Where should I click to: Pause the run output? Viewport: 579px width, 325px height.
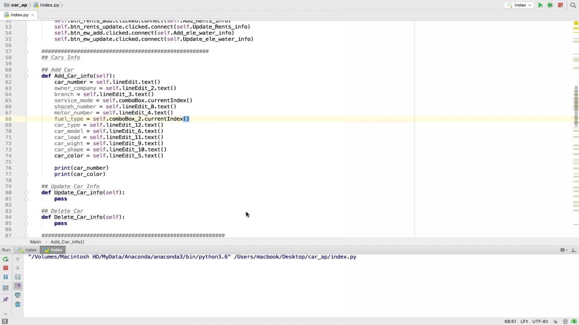pos(5,277)
